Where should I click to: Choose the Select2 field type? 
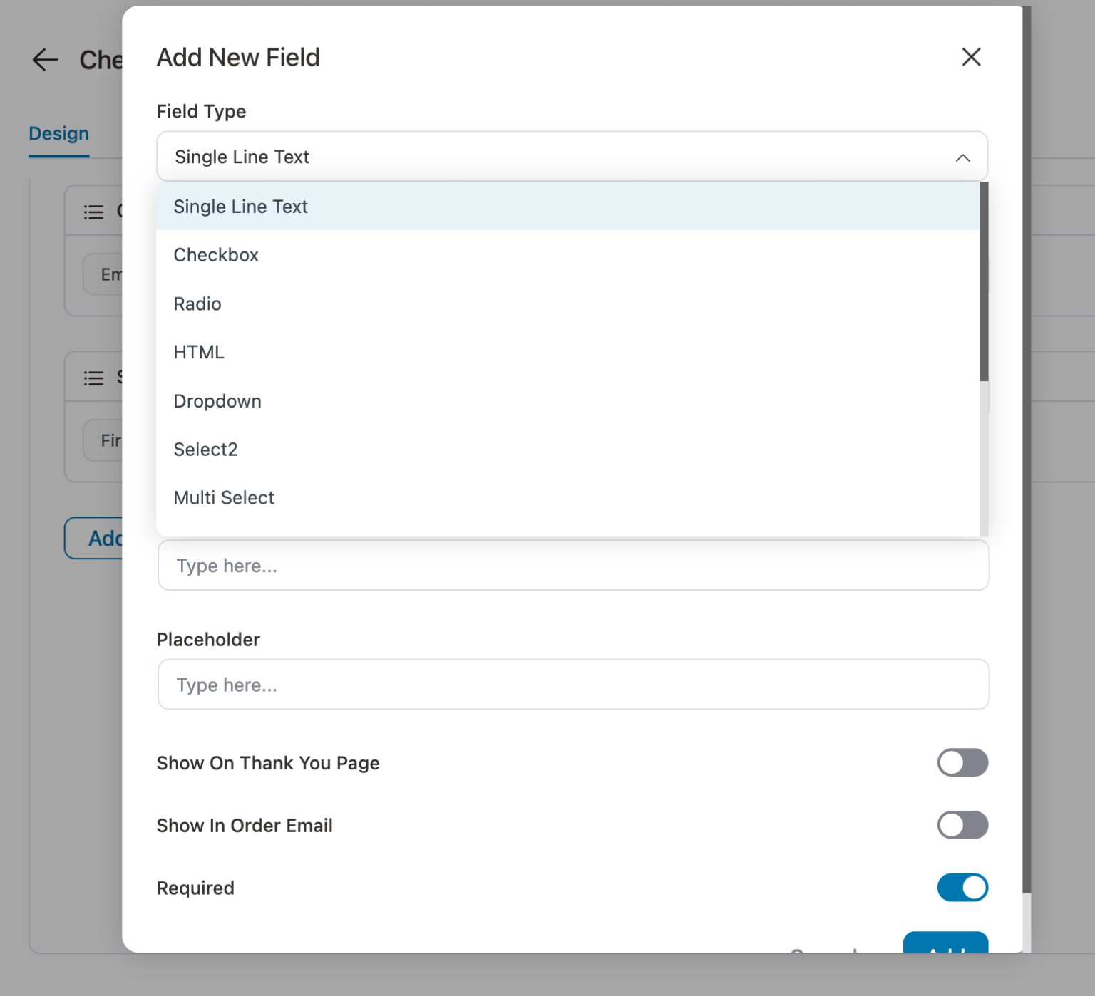tap(205, 449)
